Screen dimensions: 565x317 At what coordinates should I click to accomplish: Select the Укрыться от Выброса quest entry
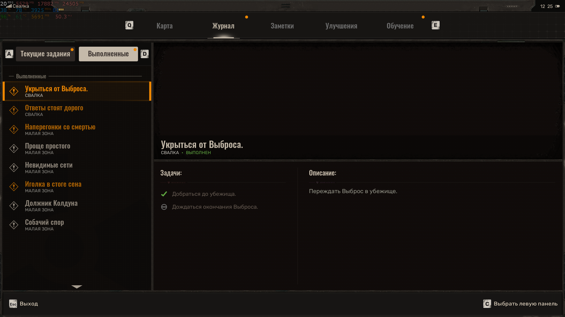click(77, 91)
